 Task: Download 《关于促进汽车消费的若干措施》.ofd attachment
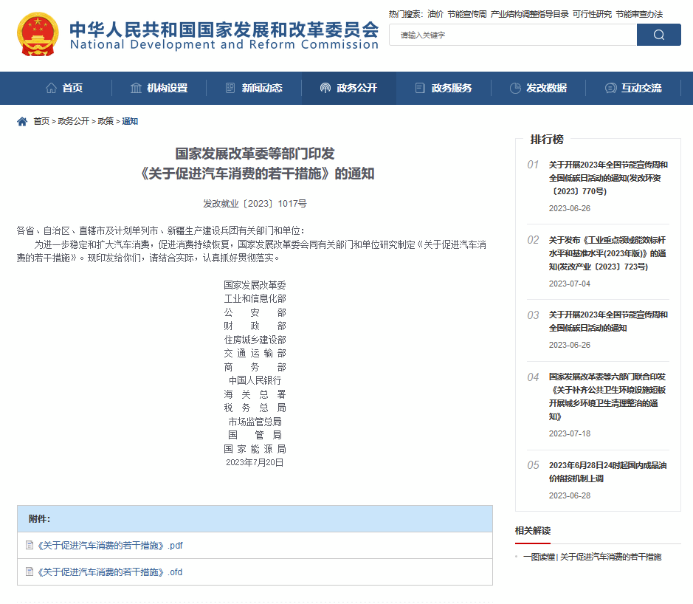(x=110, y=572)
